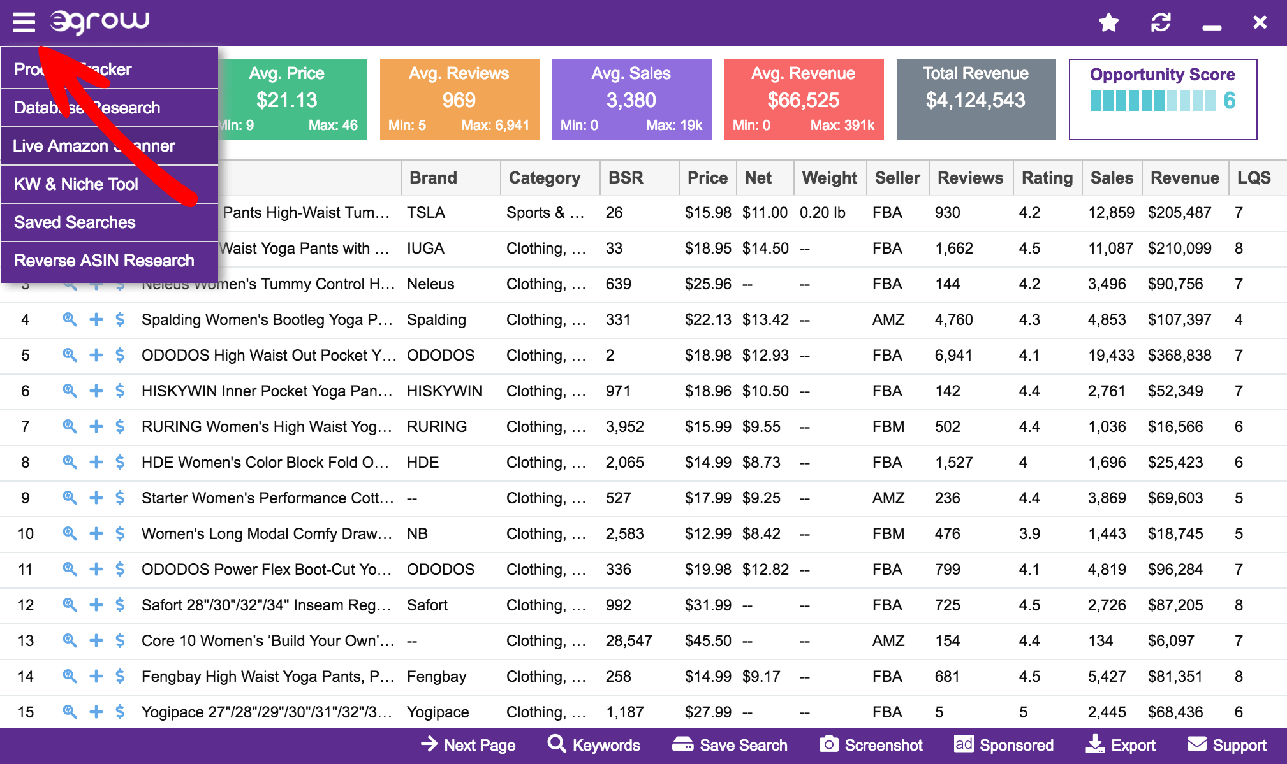
Task: Sort by Sales column header
Action: (1112, 178)
